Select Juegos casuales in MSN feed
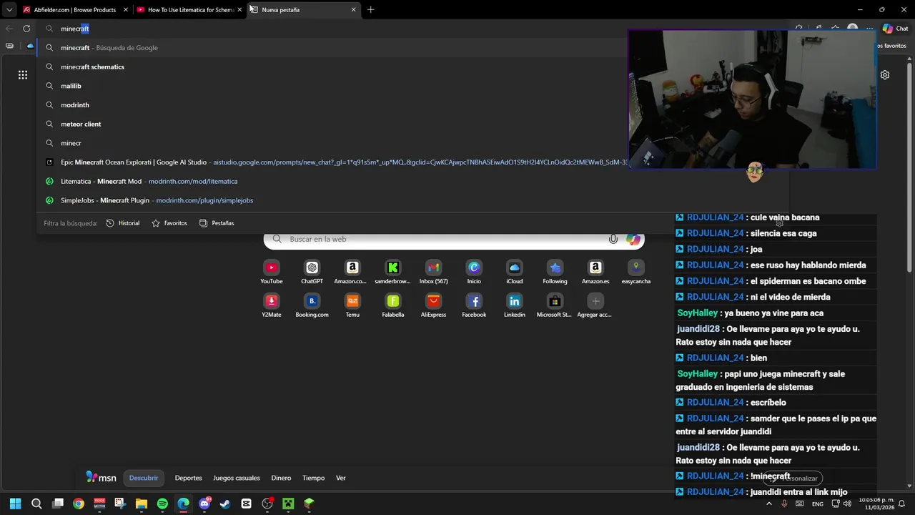 pyautogui.click(x=237, y=478)
